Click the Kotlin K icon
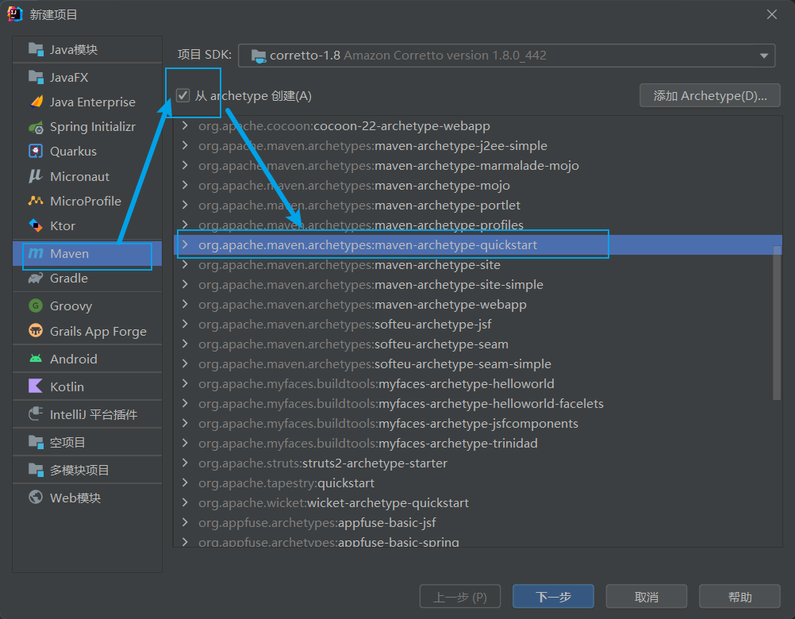The height and width of the screenshot is (619, 795). coord(36,386)
